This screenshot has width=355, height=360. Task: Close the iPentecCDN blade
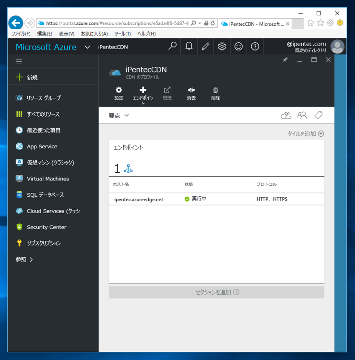tap(329, 60)
